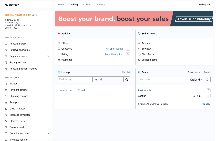Viewport: 216px width, 141px height.
Task: Open Account history in seller account
Action: tap(18, 44)
